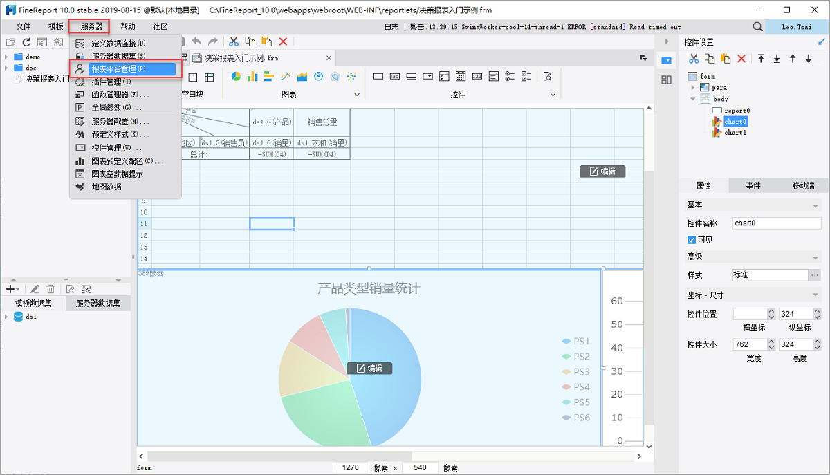The height and width of the screenshot is (475, 830).
Task: Click the refresh icon above file tree
Action: 26,43
